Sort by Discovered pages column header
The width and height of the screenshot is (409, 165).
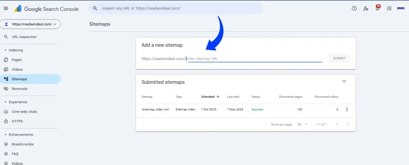click(291, 97)
